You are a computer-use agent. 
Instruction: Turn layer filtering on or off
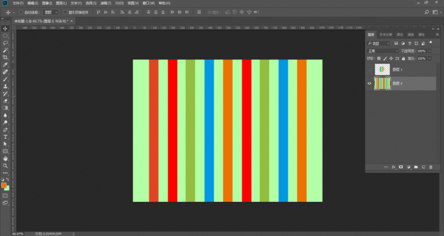(x=431, y=43)
